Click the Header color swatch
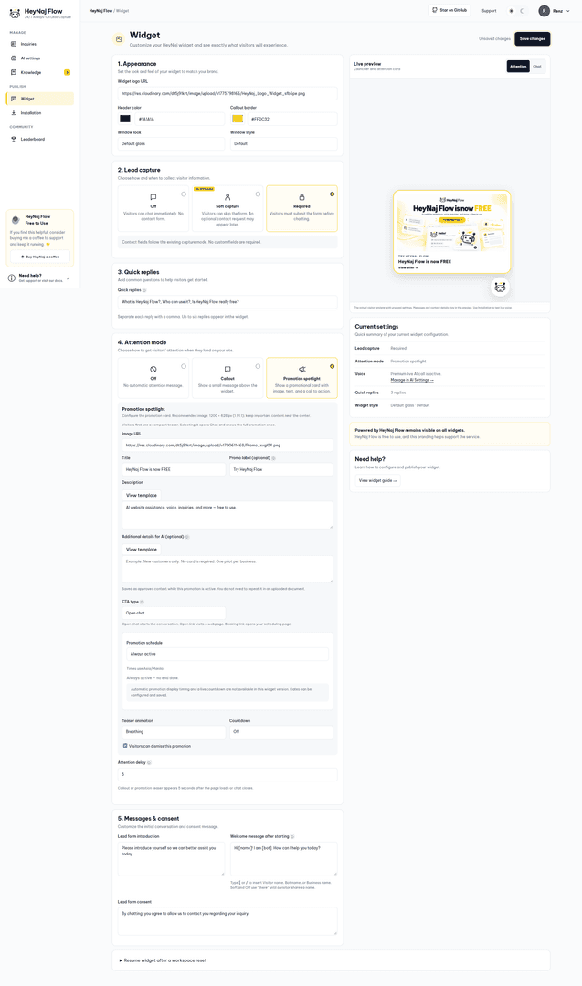The width and height of the screenshot is (582, 986). [x=125, y=119]
